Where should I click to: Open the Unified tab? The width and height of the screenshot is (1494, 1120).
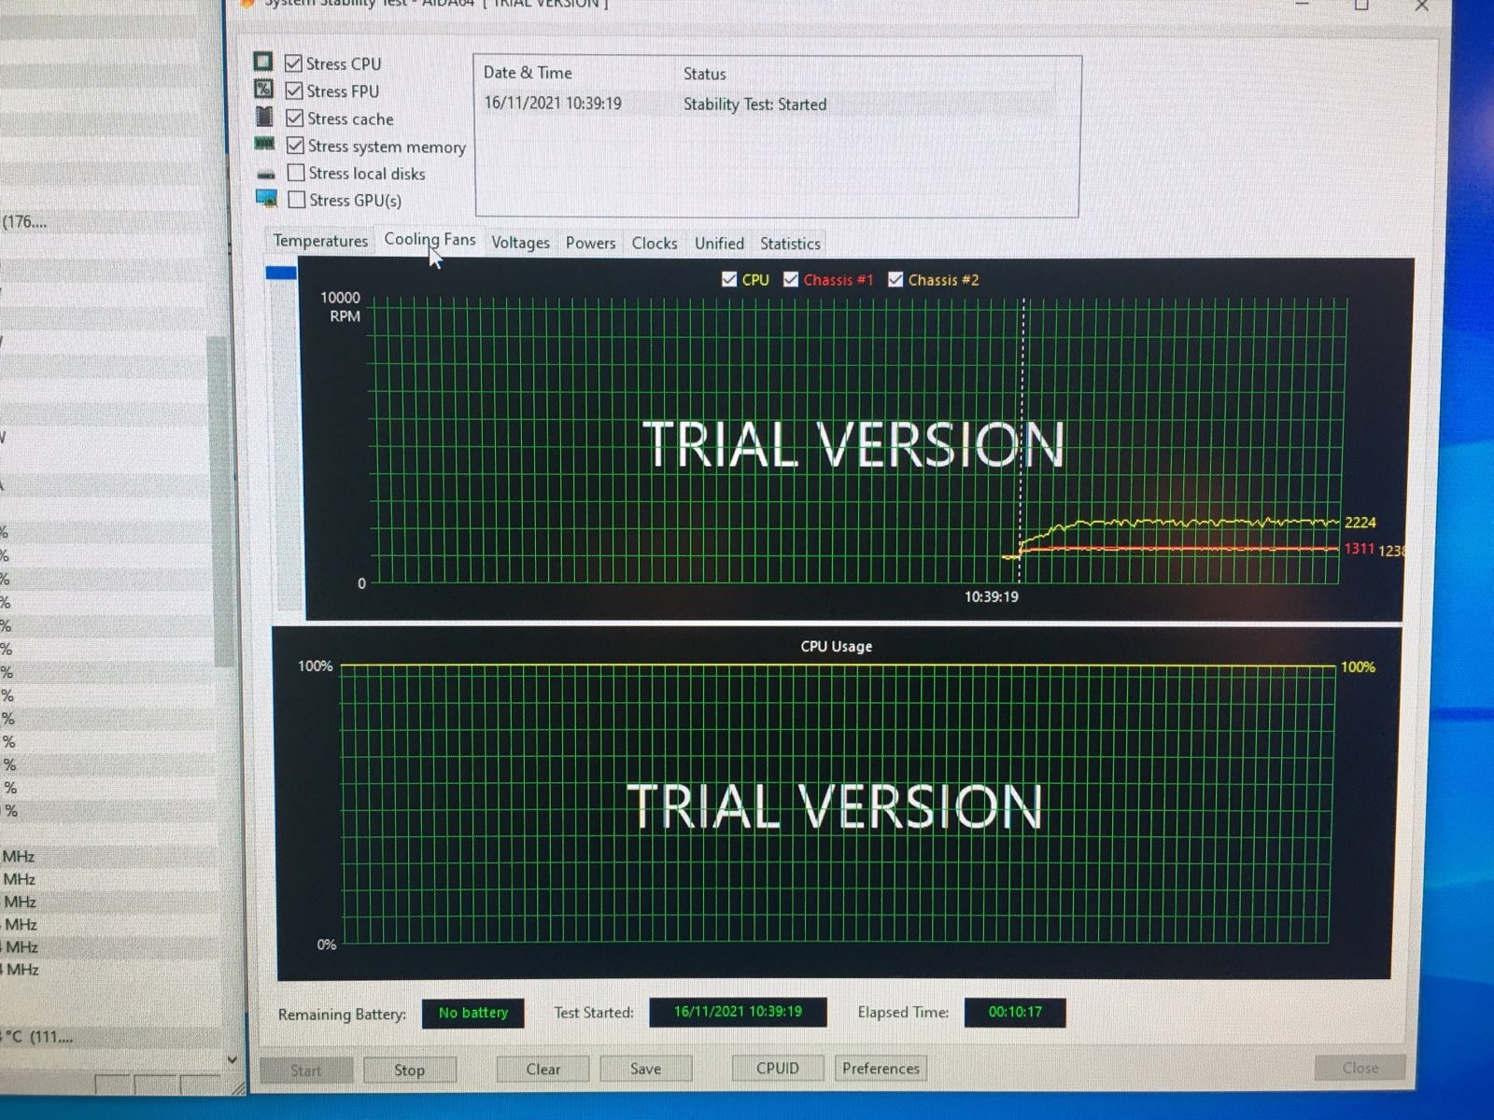(719, 243)
